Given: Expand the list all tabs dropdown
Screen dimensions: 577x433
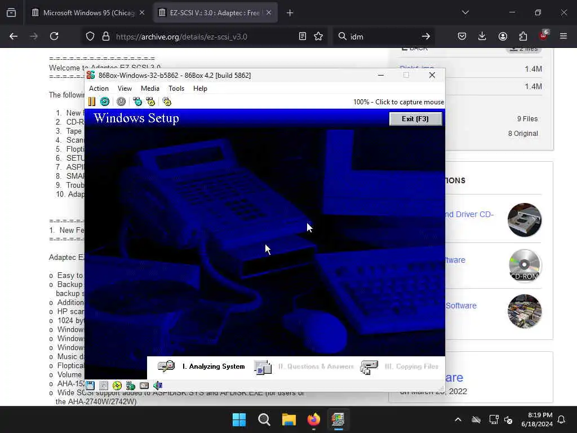Looking at the screenshot, I should tap(465, 13).
